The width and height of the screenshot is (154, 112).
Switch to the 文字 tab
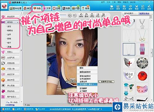tap(47, 8)
